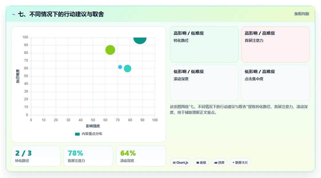Click the icon inside 表格 chip
This screenshot has width=321, height=178.
198,163
